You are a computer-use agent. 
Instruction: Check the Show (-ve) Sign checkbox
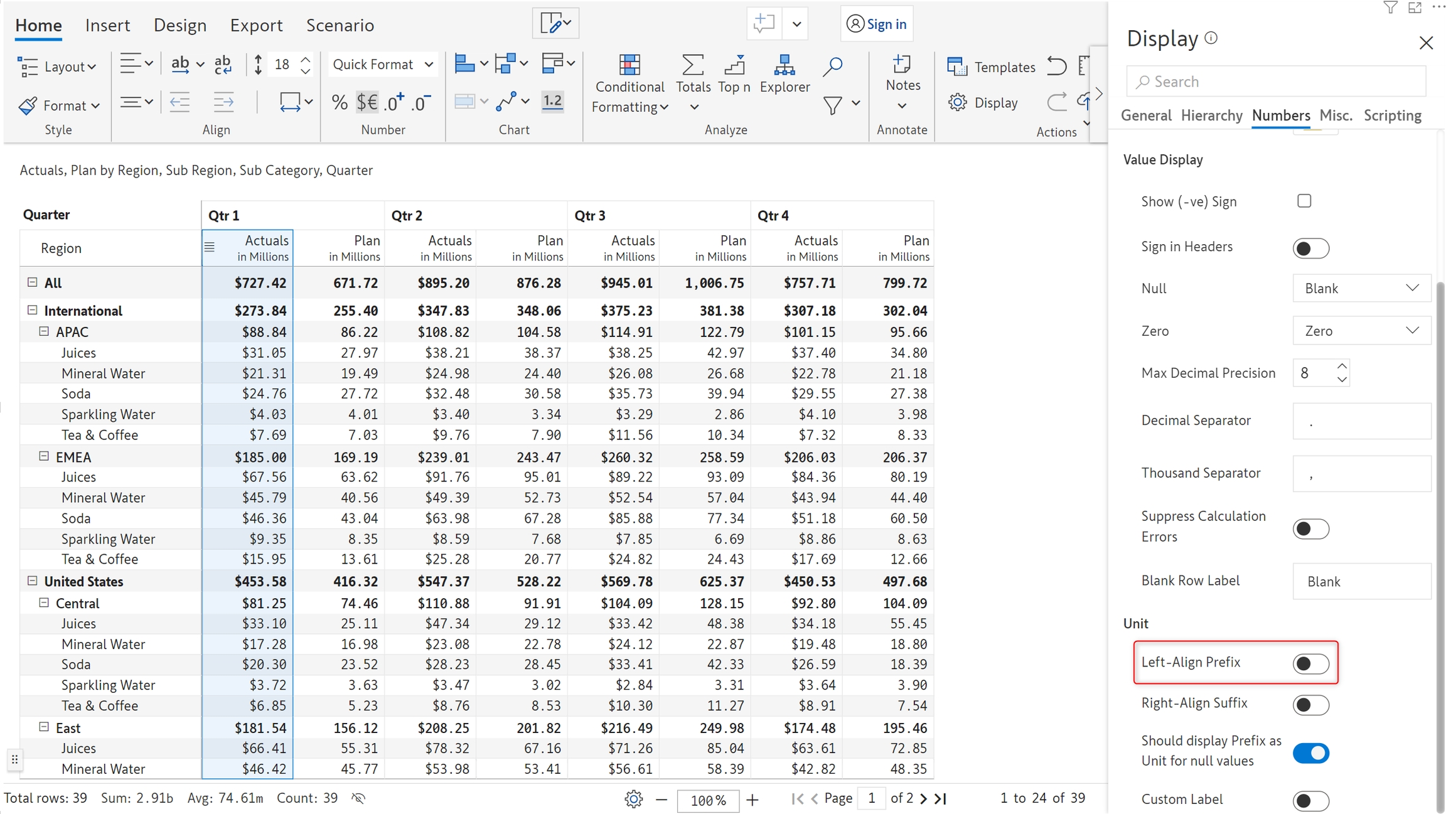pos(1304,201)
